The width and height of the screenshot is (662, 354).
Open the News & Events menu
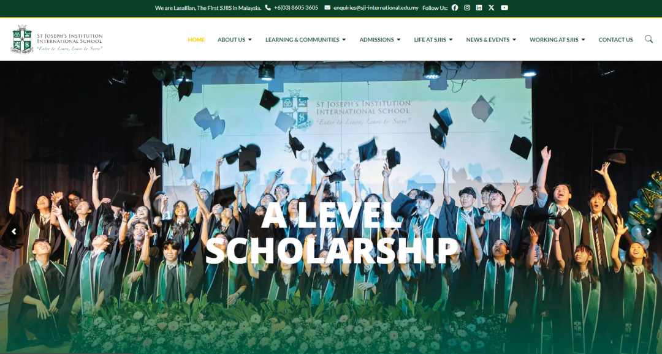[491, 40]
